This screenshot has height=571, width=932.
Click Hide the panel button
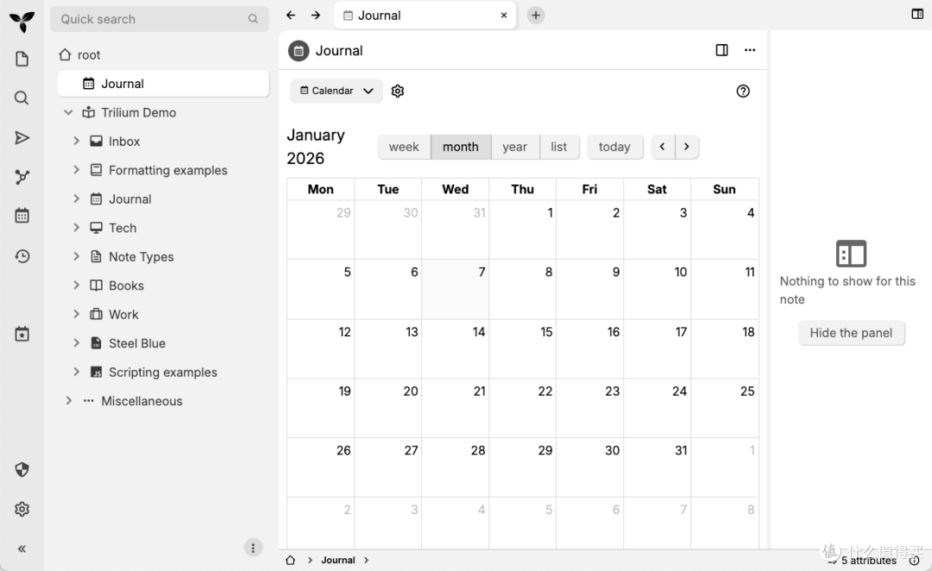coord(851,333)
